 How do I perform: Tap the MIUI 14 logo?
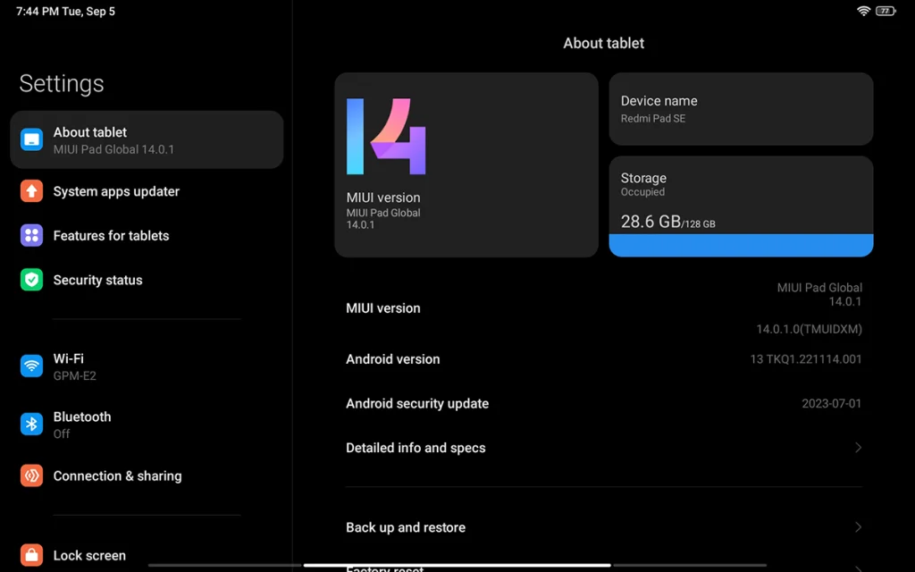coord(386,137)
